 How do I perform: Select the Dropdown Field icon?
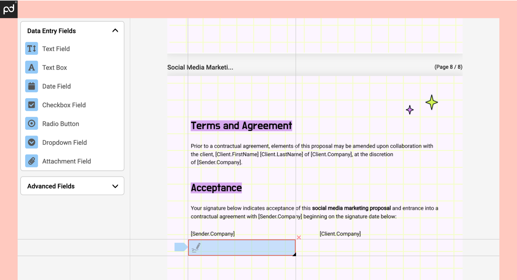tap(31, 142)
